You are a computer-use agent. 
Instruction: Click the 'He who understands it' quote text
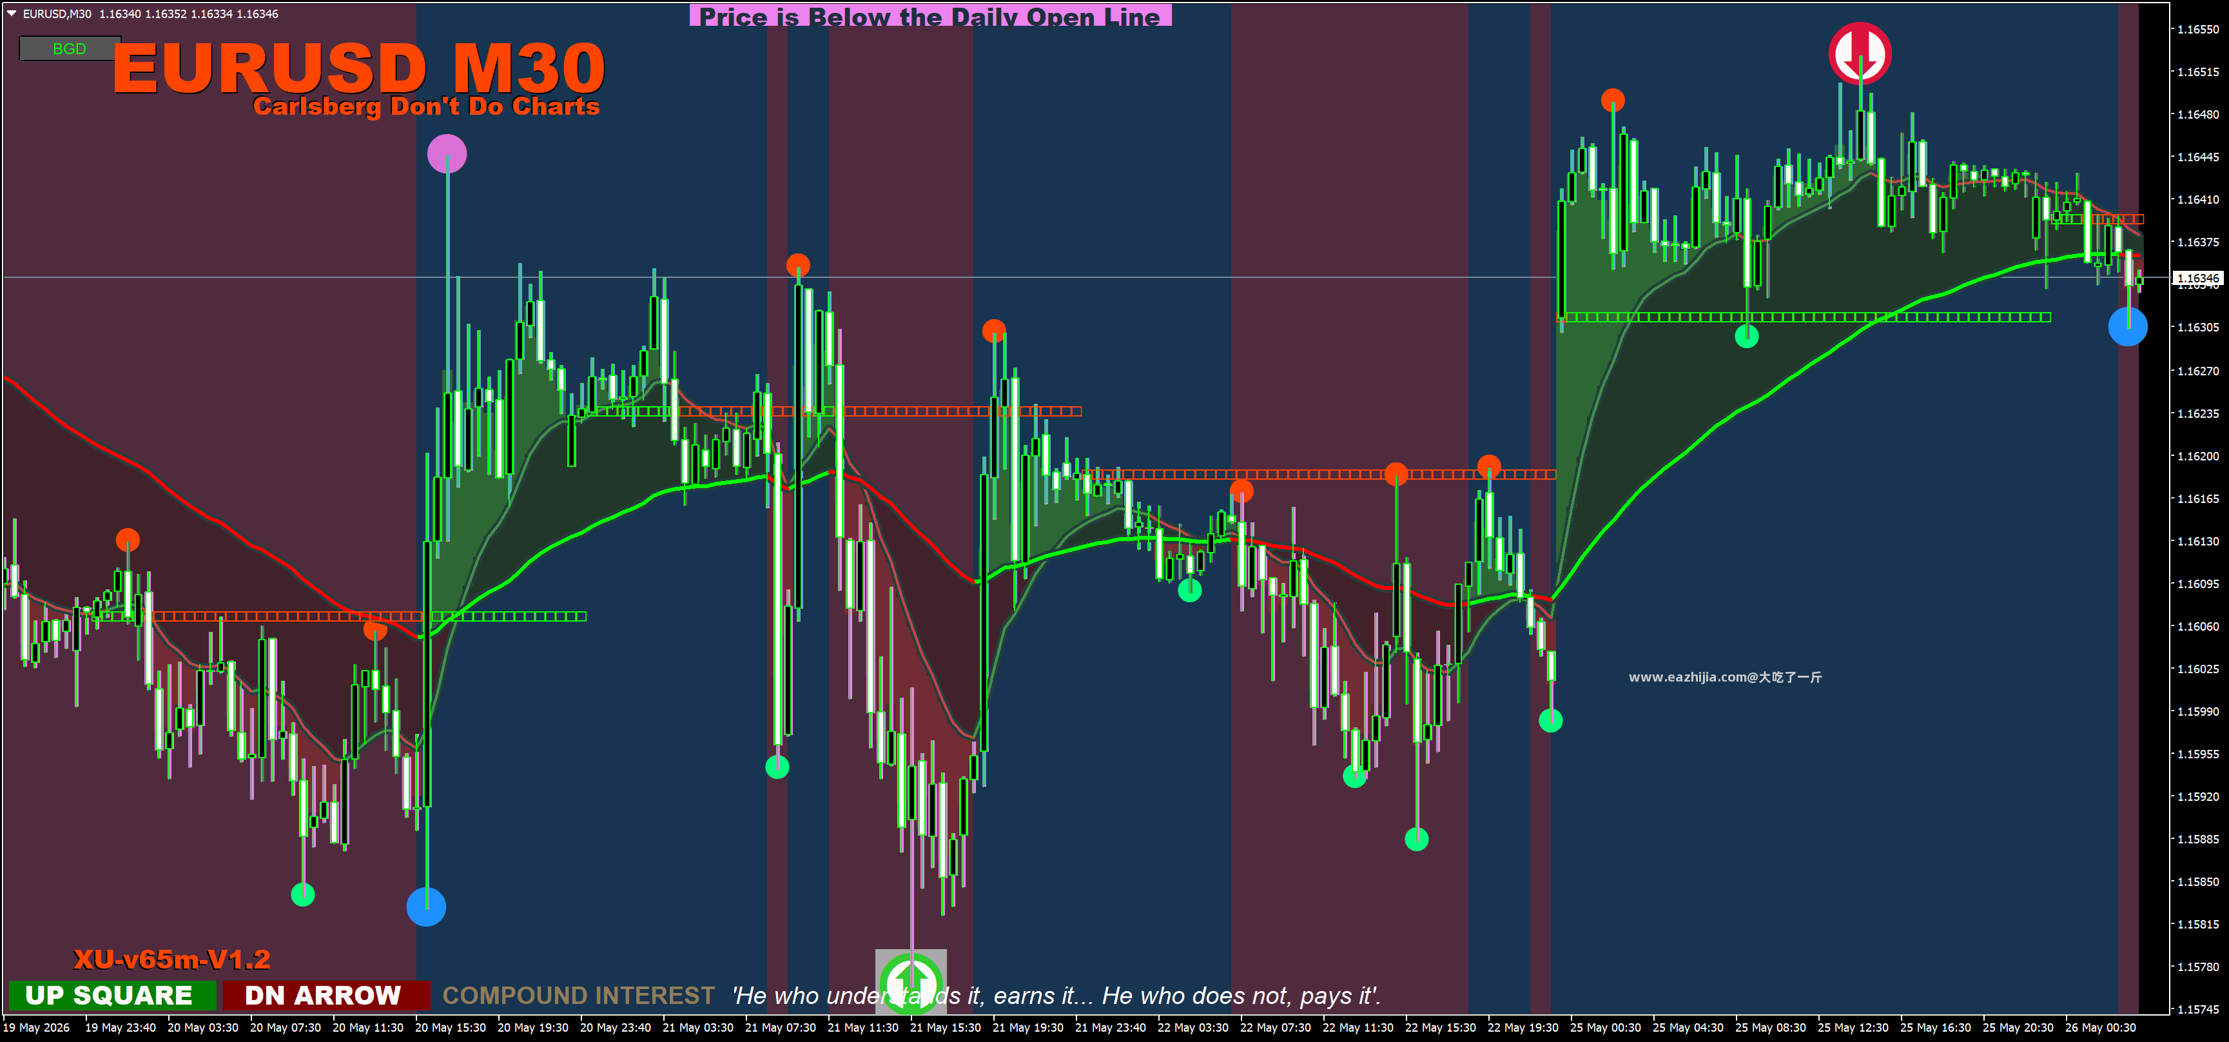(1056, 996)
